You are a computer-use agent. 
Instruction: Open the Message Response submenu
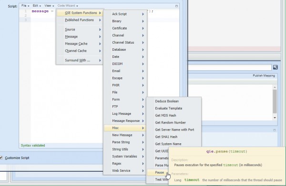(x=125, y=121)
